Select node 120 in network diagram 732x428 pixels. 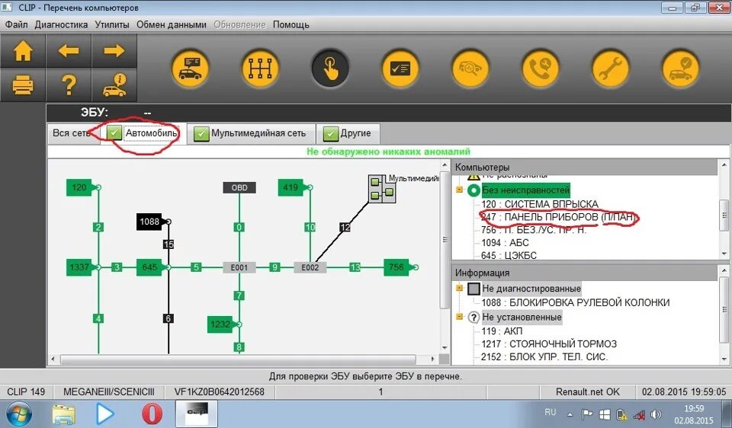[x=79, y=187]
